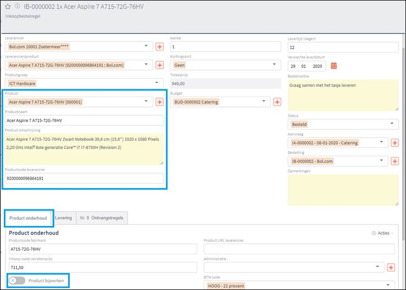Add new Budget with plus button
The width and height of the screenshot is (406, 290).
(x=277, y=102)
